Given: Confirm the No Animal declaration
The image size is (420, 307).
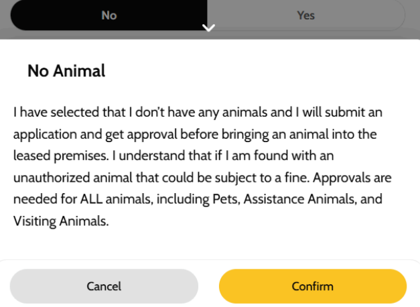Looking at the screenshot, I should click(x=313, y=286).
